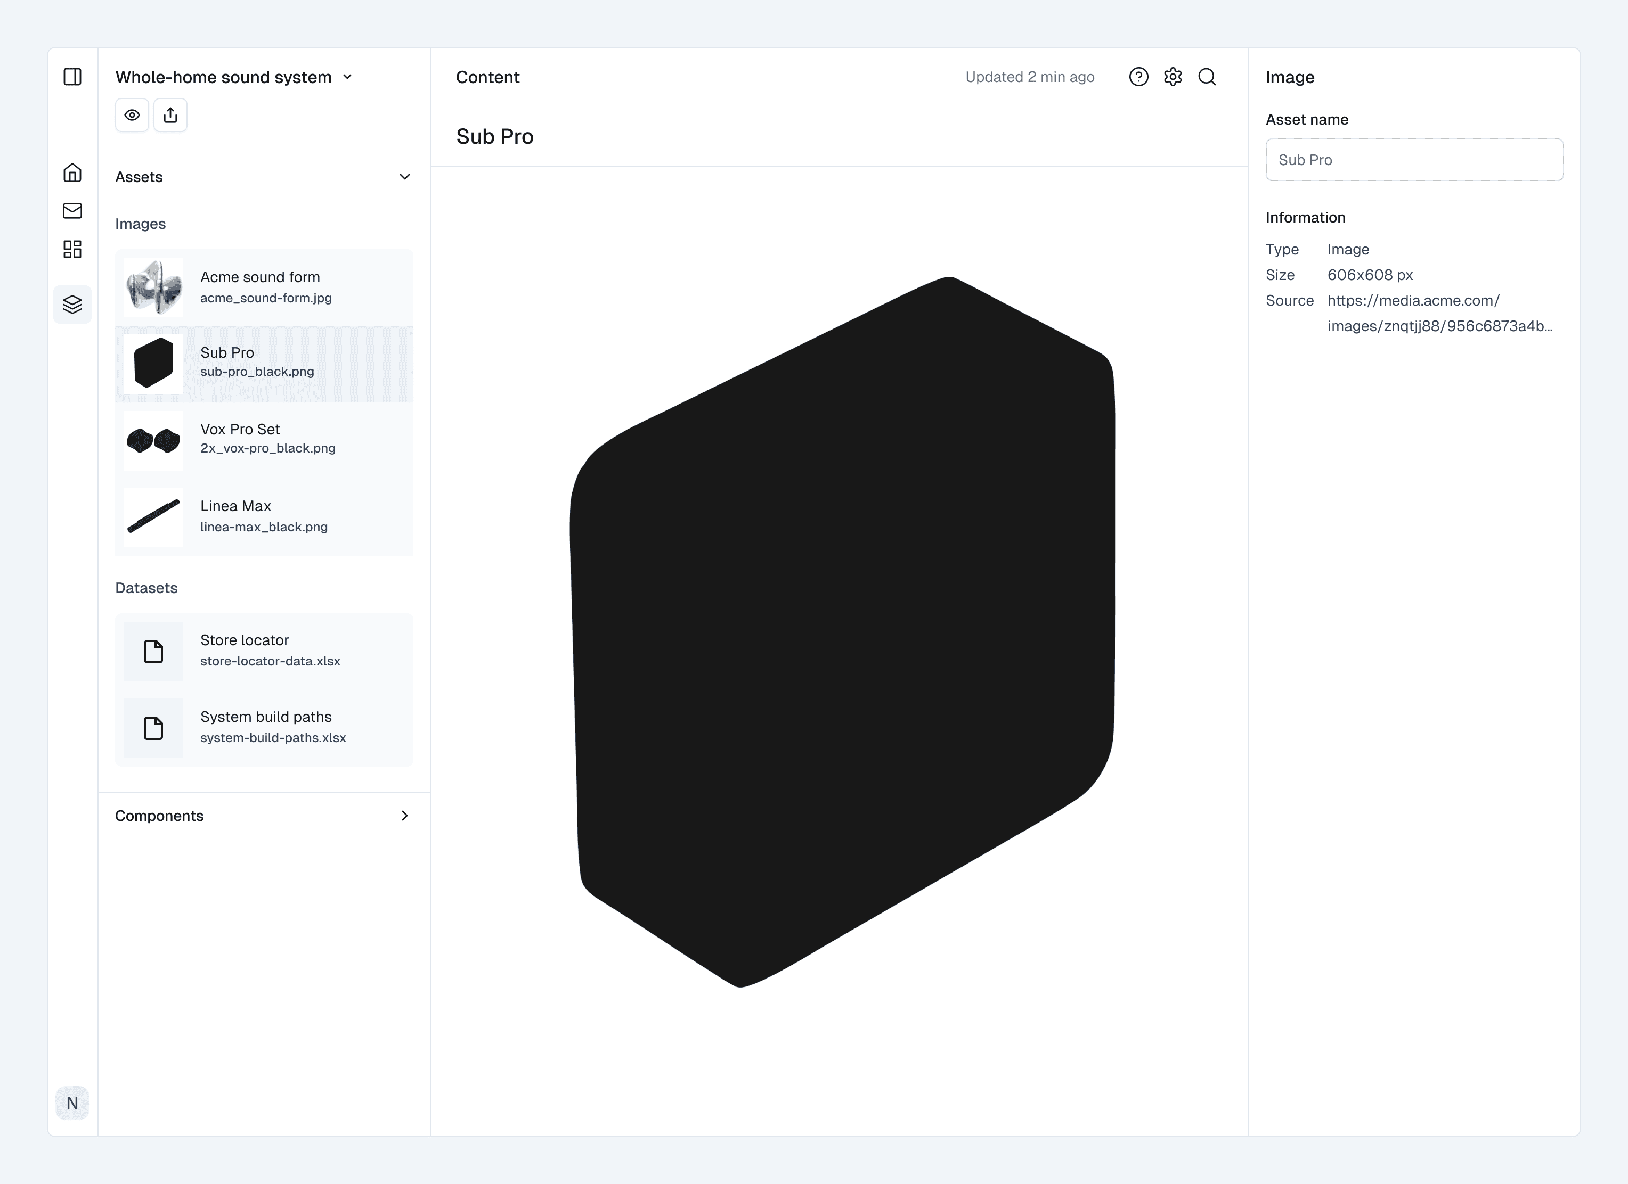Image resolution: width=1628 pixels, height=1184 pixels.
Task: Click the Linea Max thumbnail
Action: tap(153, 517)
